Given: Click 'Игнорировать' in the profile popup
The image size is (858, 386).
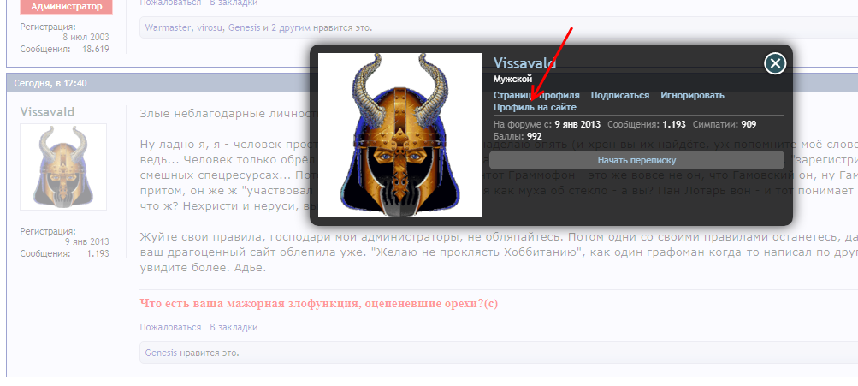Looking at the screenshot, I should pos(692,95).
